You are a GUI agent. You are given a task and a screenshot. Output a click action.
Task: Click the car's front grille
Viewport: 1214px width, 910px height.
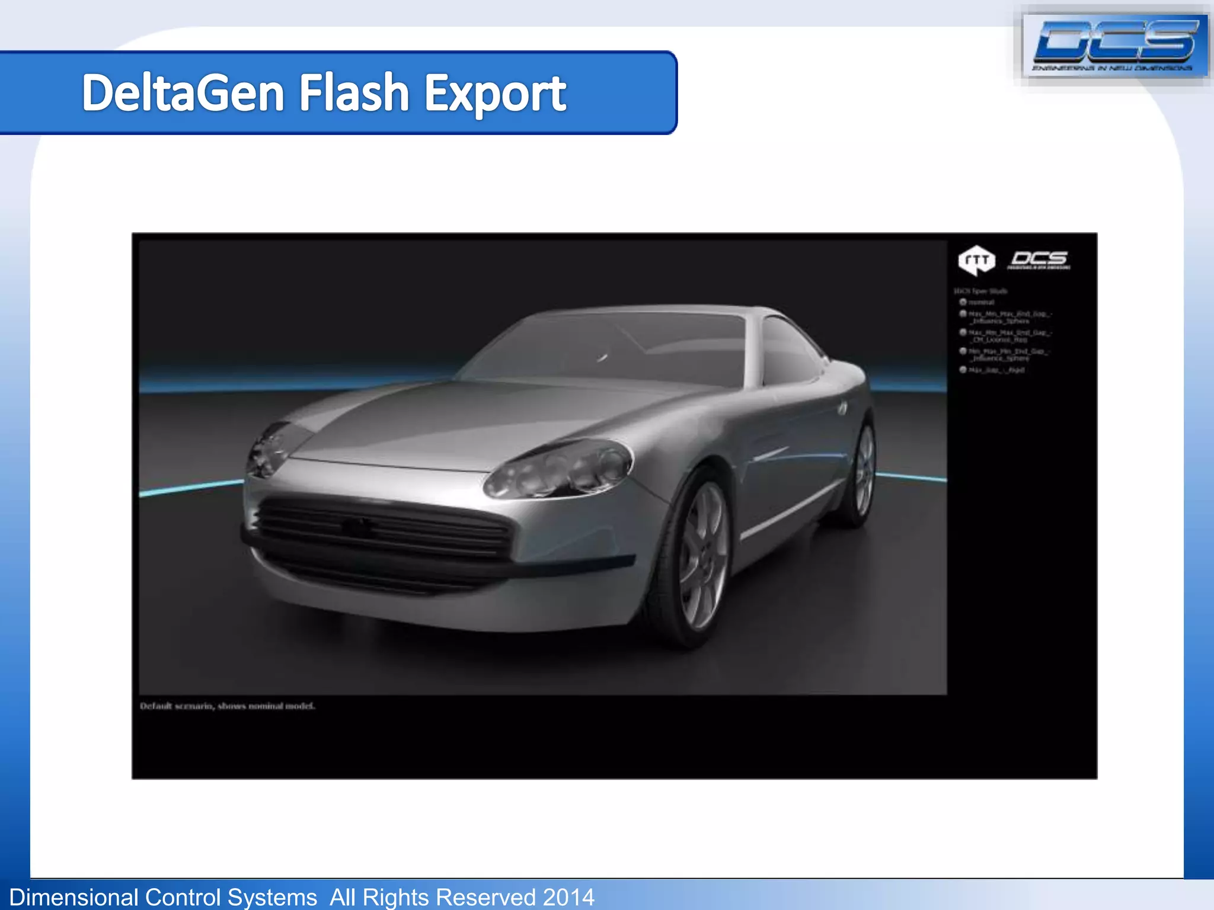(379, 529)
